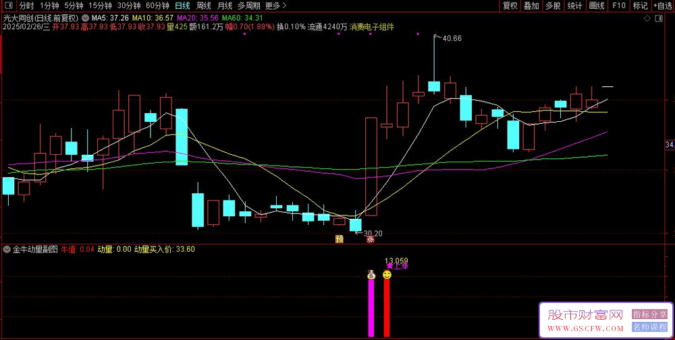Screen dimensions: 675x340
Task: Select the 周线 weekly chart tab
Action: [204, 5]
